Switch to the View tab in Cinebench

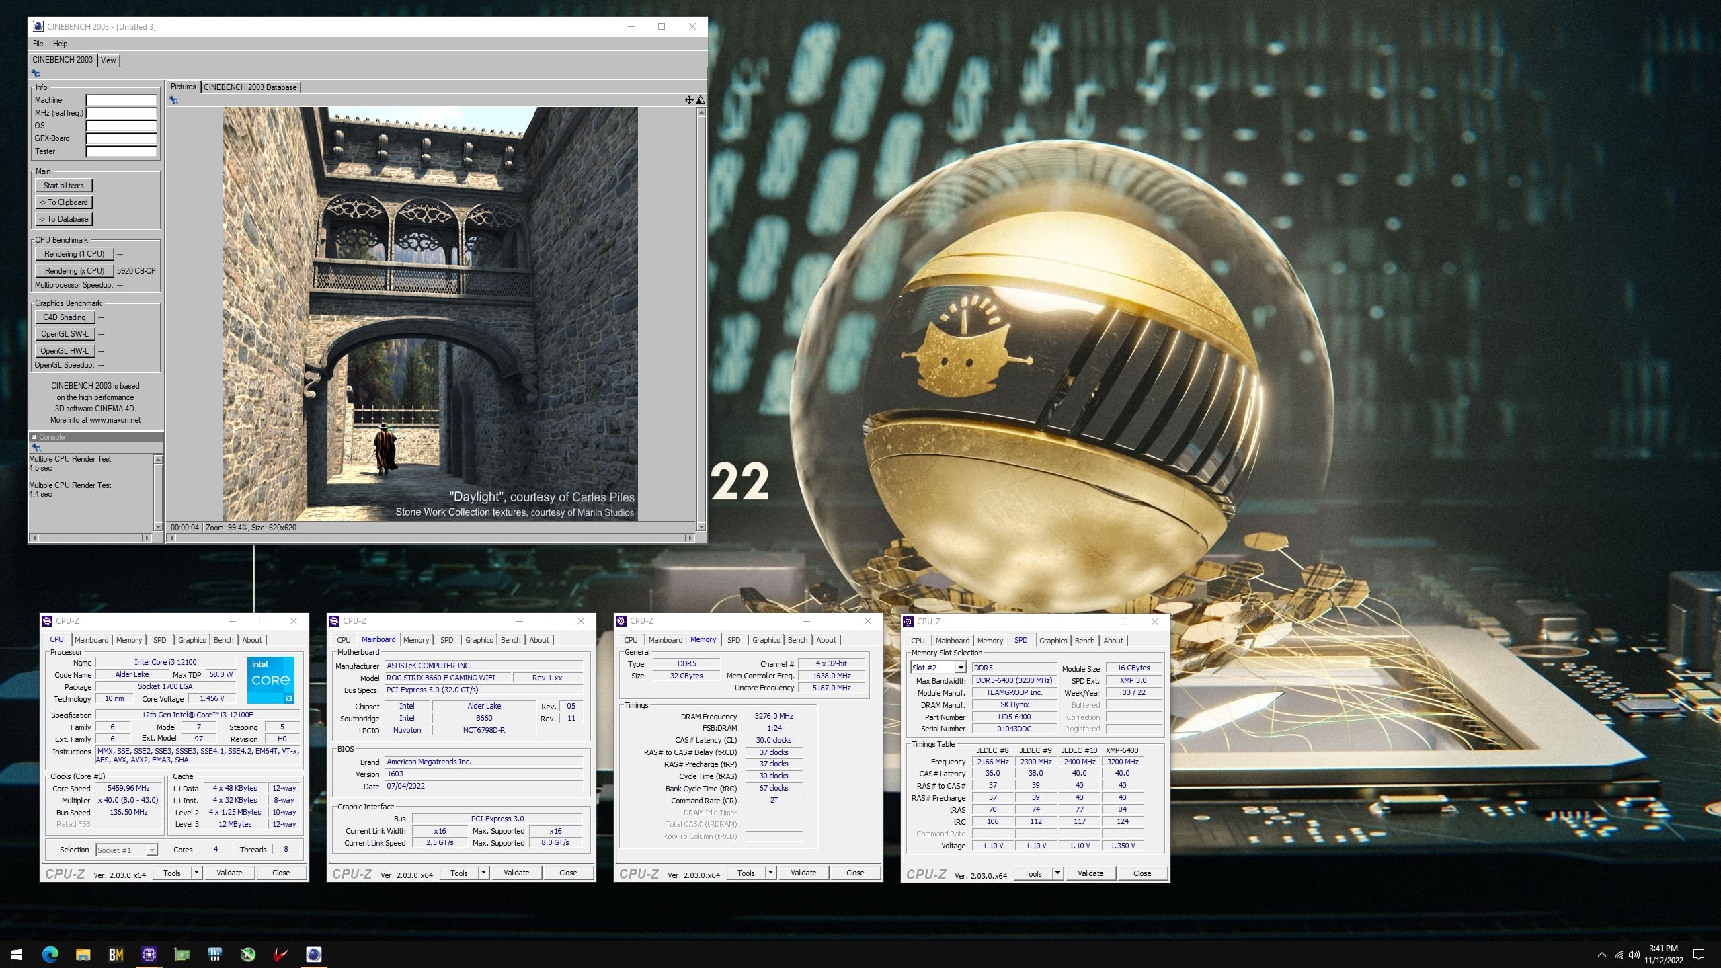coord(108,61)
